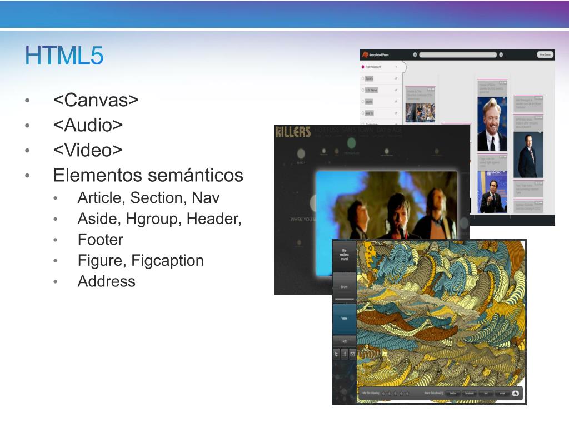Screen dimensions: 569x427
Task: Select the Entertainment category radio button
Action: click(362, 67)
